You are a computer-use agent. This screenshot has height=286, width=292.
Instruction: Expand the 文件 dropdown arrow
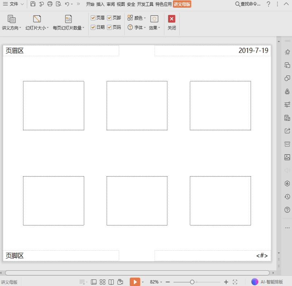click(x=22, y=4)
